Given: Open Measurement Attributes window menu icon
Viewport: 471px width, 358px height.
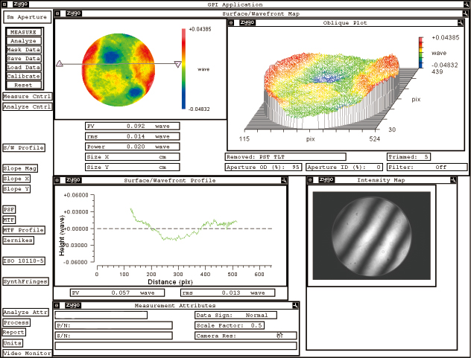Looking at the screenshot, I should coord(58,305).
